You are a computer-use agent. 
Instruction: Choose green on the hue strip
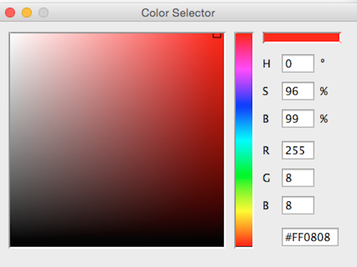click(244, 174)
